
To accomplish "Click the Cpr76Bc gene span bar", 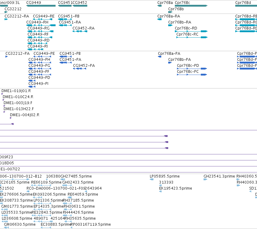I will coord(191,6).
